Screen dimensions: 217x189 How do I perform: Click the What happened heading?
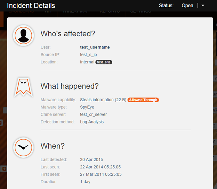pyautogui.click(x=70, y=86)
